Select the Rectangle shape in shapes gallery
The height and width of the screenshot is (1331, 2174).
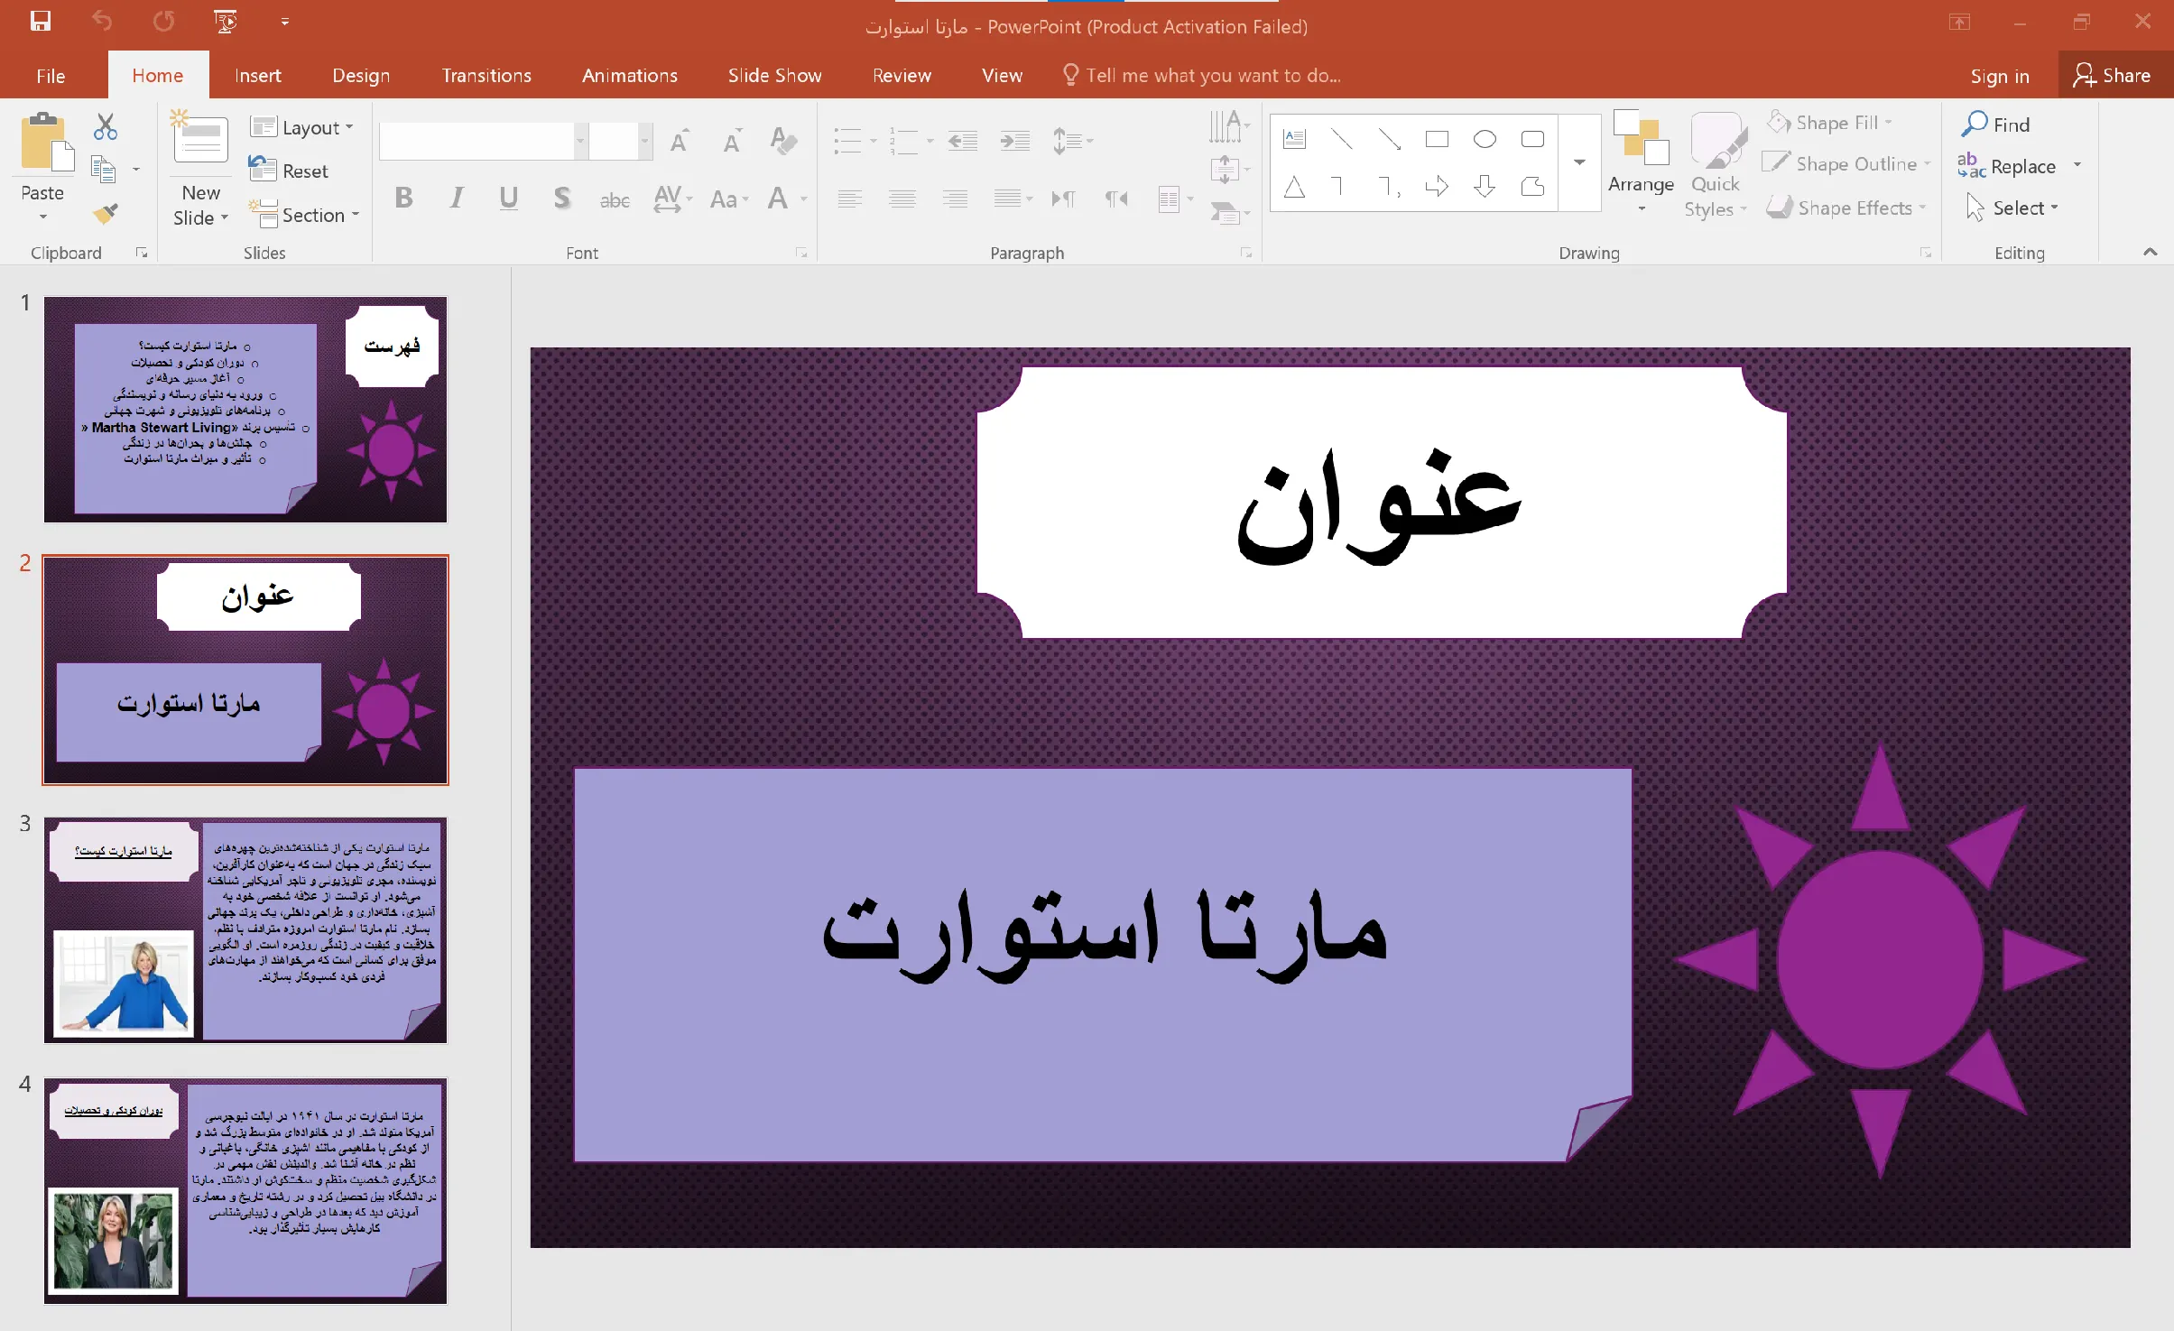1437,139
